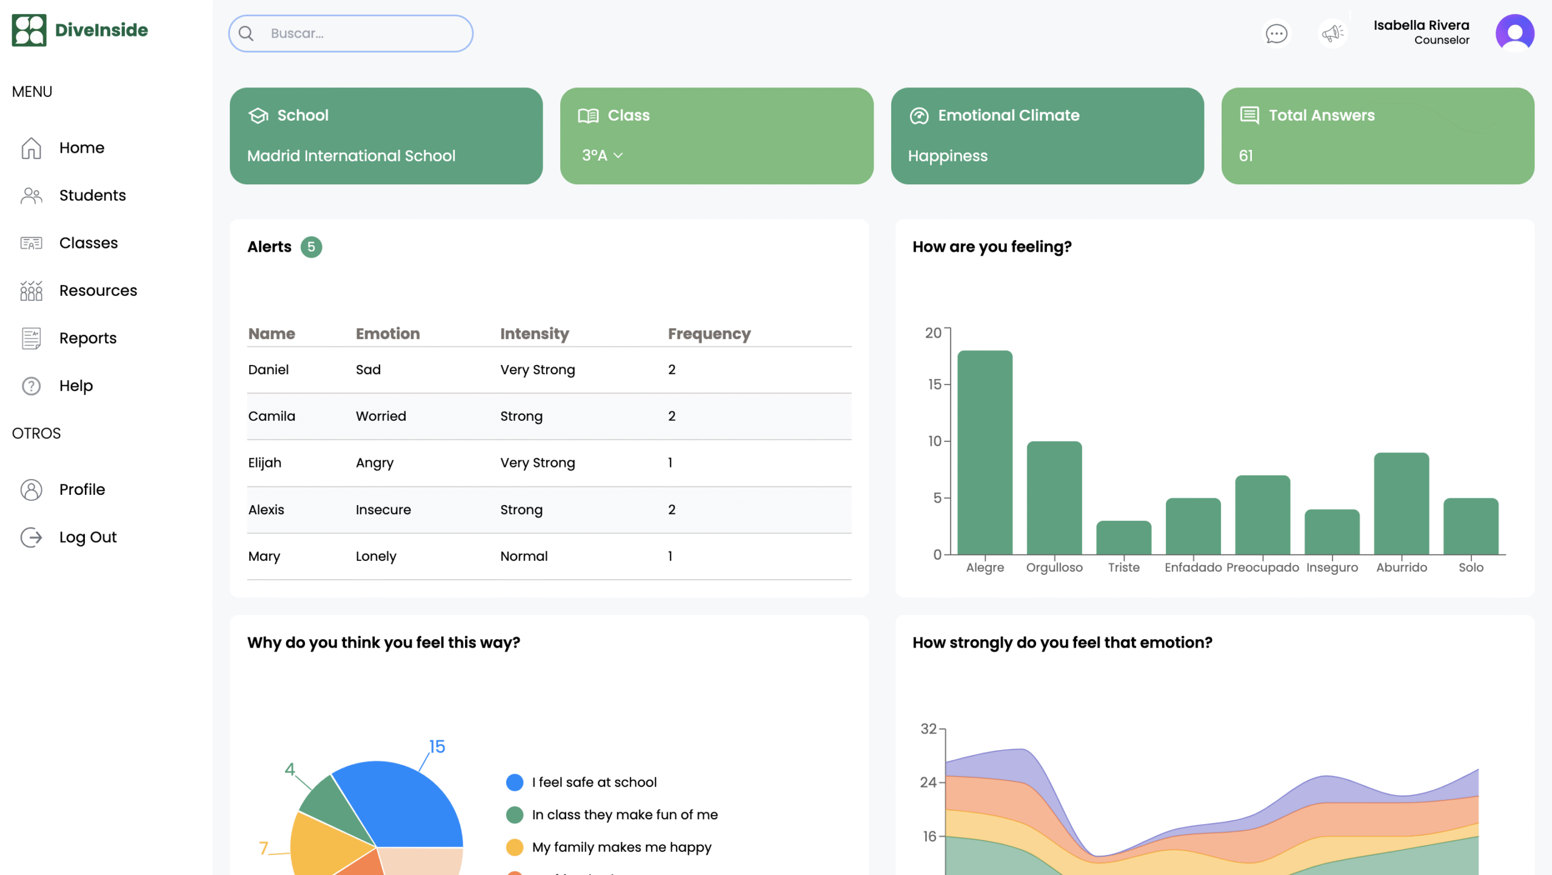Click the Resources sidebar icon
Viewport: 1552px width, 875px height.
[31, 290]
